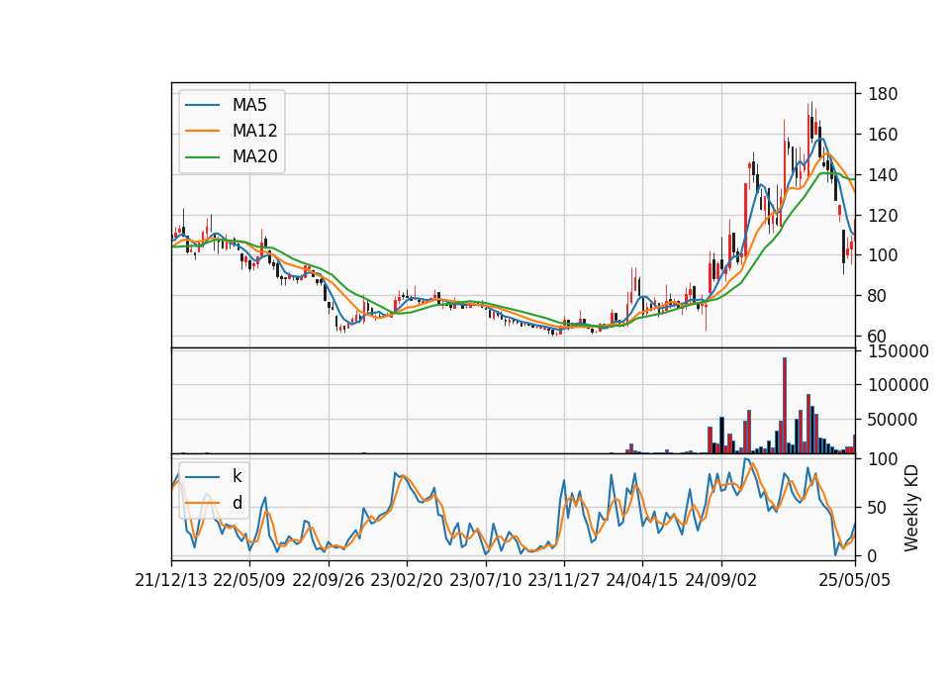Click the green MA20 legend line sample

202,156
